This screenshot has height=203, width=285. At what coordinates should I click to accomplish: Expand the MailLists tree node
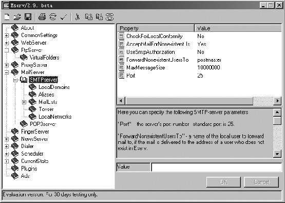pyautogui.click(x=24, y=102)
